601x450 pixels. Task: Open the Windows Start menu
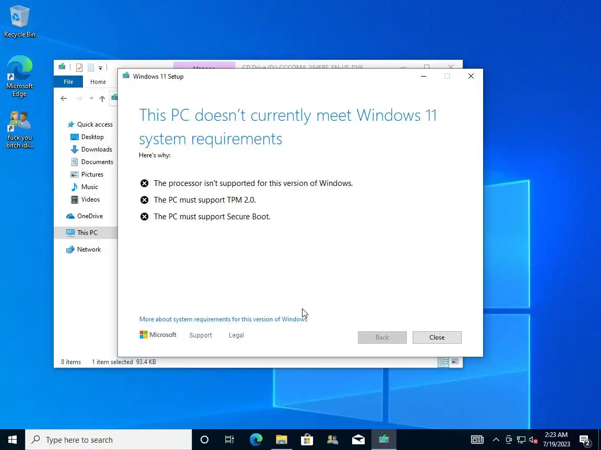pyautogui.click(x=13, y=440)
